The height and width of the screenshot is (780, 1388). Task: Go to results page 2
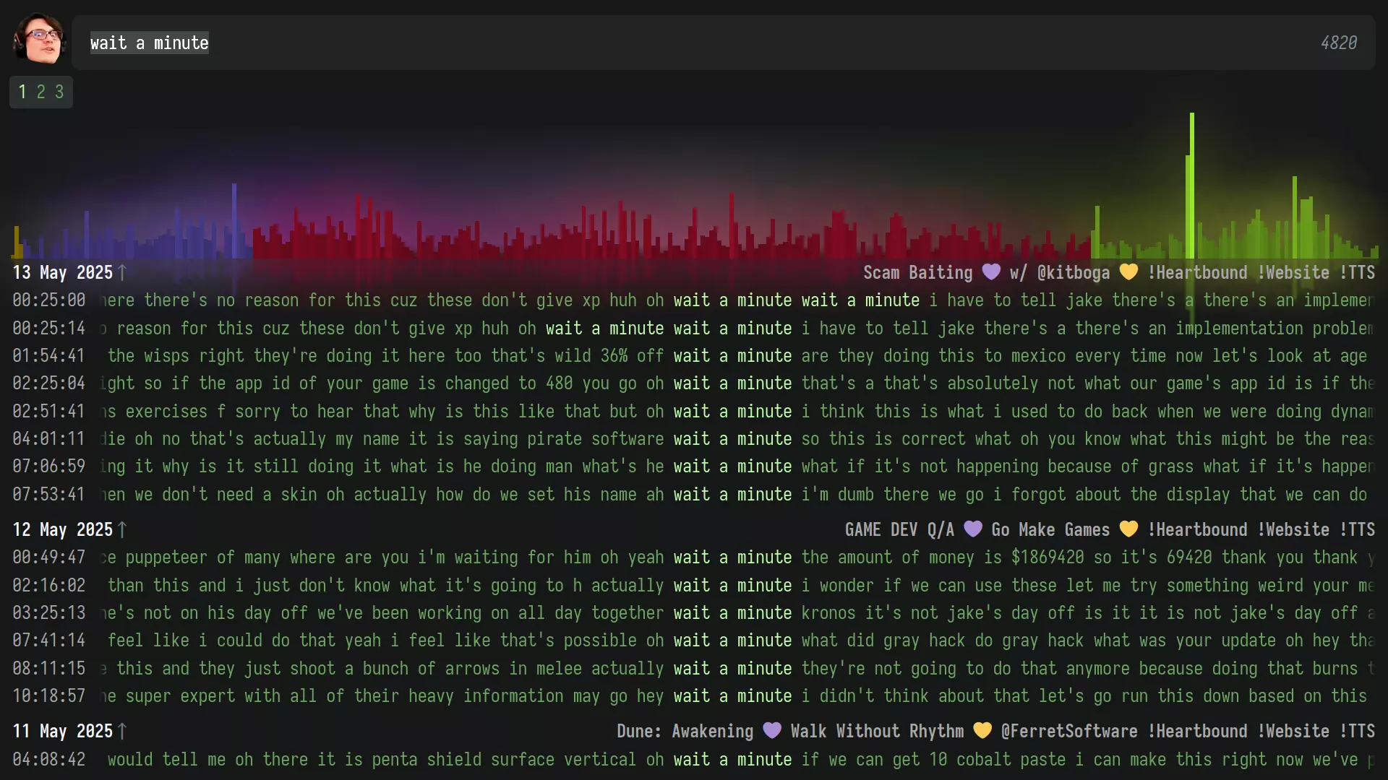click(x=41, y=92)
